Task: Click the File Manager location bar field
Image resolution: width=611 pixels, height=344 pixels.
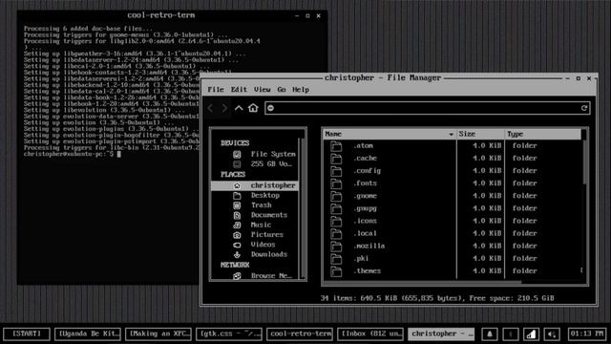Action: [x=427, y=108]
